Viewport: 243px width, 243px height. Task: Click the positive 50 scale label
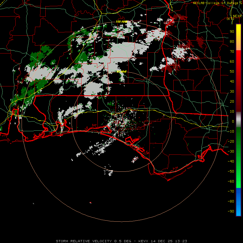(x=232, y=72)
